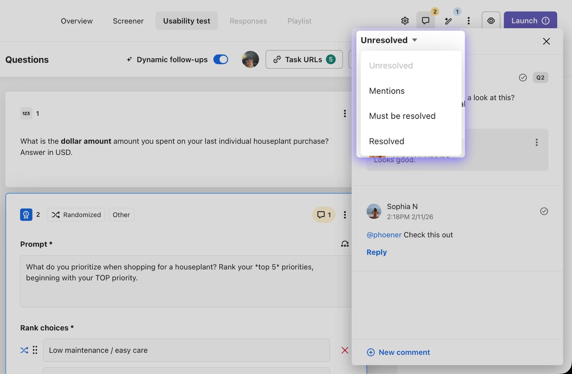Image resolution: width=572 pixels, height=374 pixels.
Task: Click drag handle dots for Low maintenance
Action: pyautogui.click(x=35, y=350)
